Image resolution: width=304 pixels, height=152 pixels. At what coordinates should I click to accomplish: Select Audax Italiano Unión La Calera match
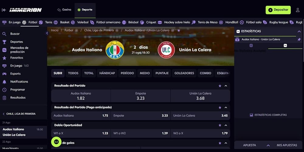point(23,132)
